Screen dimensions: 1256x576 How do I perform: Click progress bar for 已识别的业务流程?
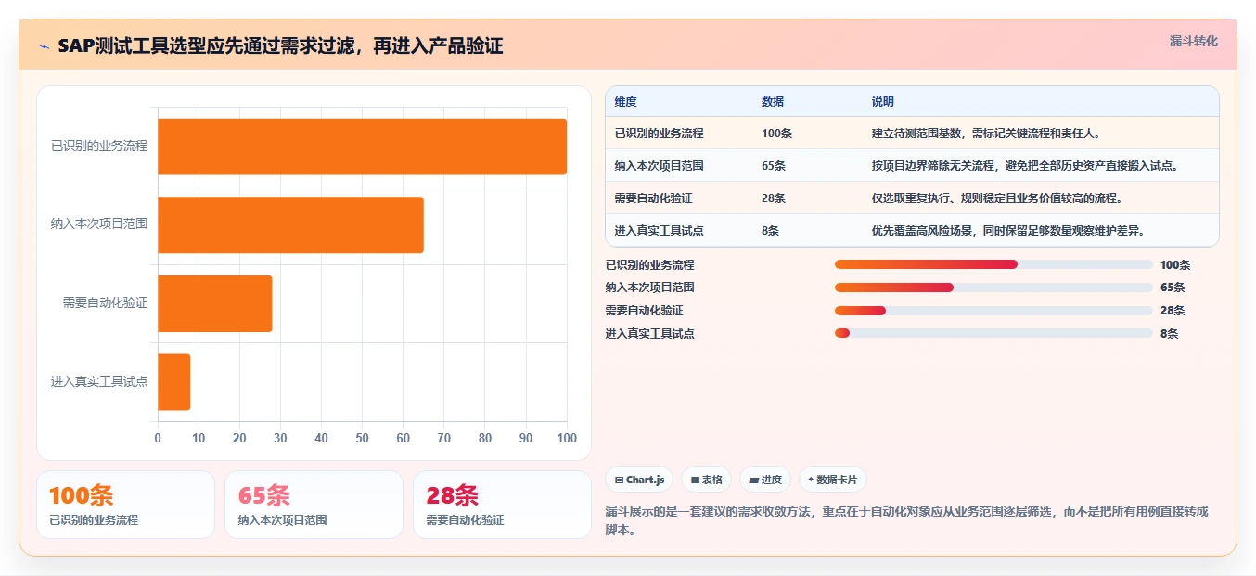point(993,264)
